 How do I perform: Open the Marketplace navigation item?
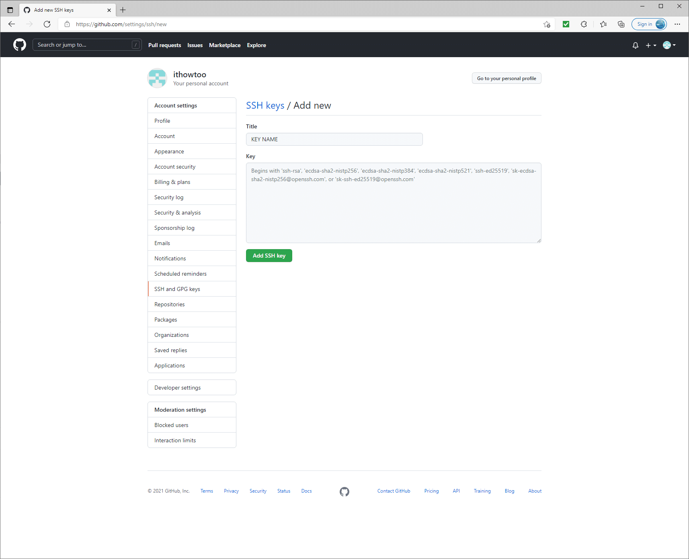225,45
